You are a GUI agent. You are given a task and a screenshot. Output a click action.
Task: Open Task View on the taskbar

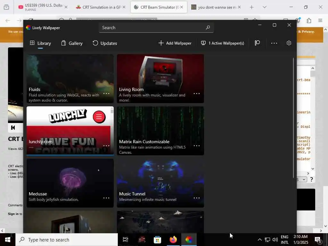pyautogui.click(x=126, y=240)
